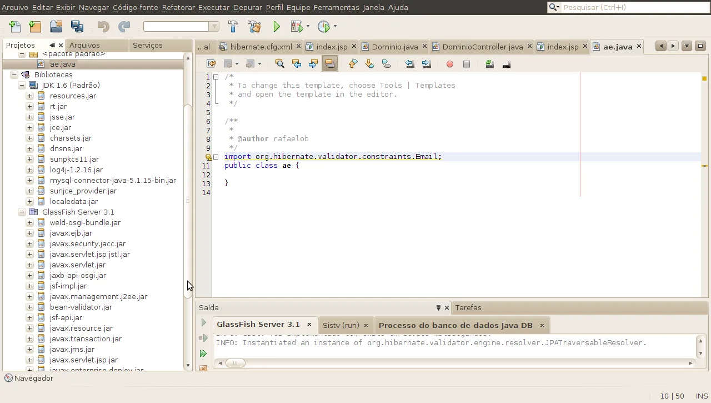This screenshot has width=711, height=403.
Task: Run the main project with green arrow
Action: pos(277,27)
